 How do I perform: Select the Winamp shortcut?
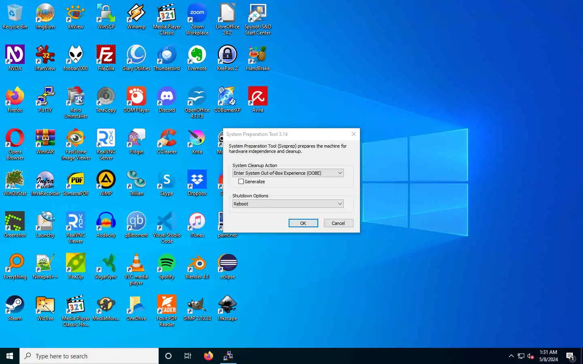136,17
